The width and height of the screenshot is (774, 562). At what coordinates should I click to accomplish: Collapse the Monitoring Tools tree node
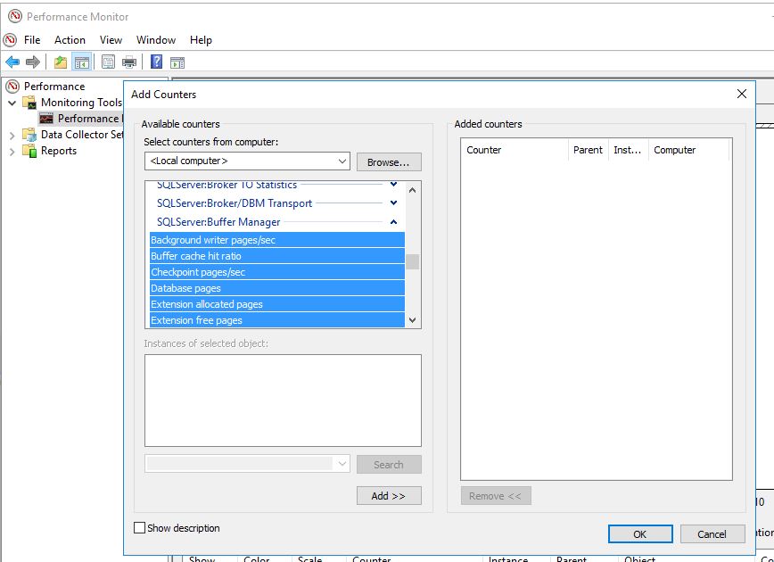[12, 103]
